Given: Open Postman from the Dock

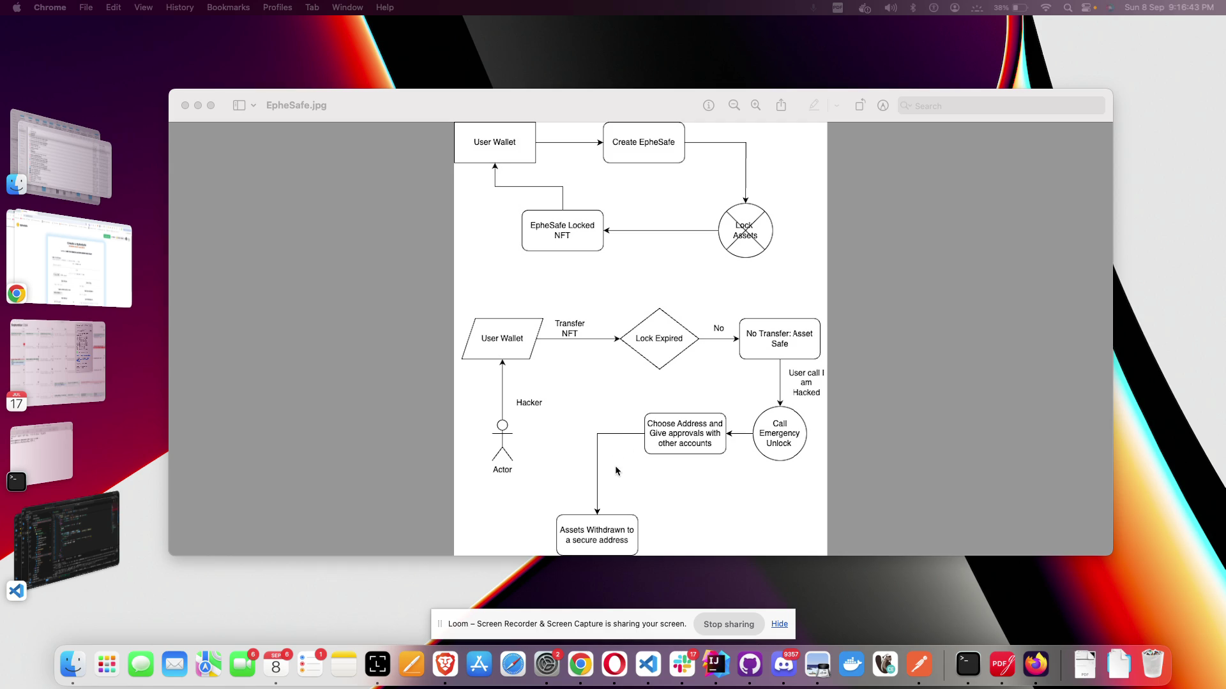Looking at the screenshot, I should (x=919, y=664).
